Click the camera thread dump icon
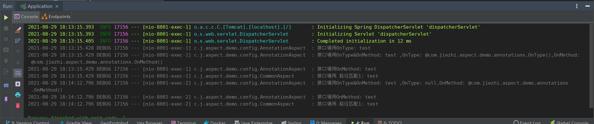The width and height of the screenshot is (594, 124). tap(6, 50)
